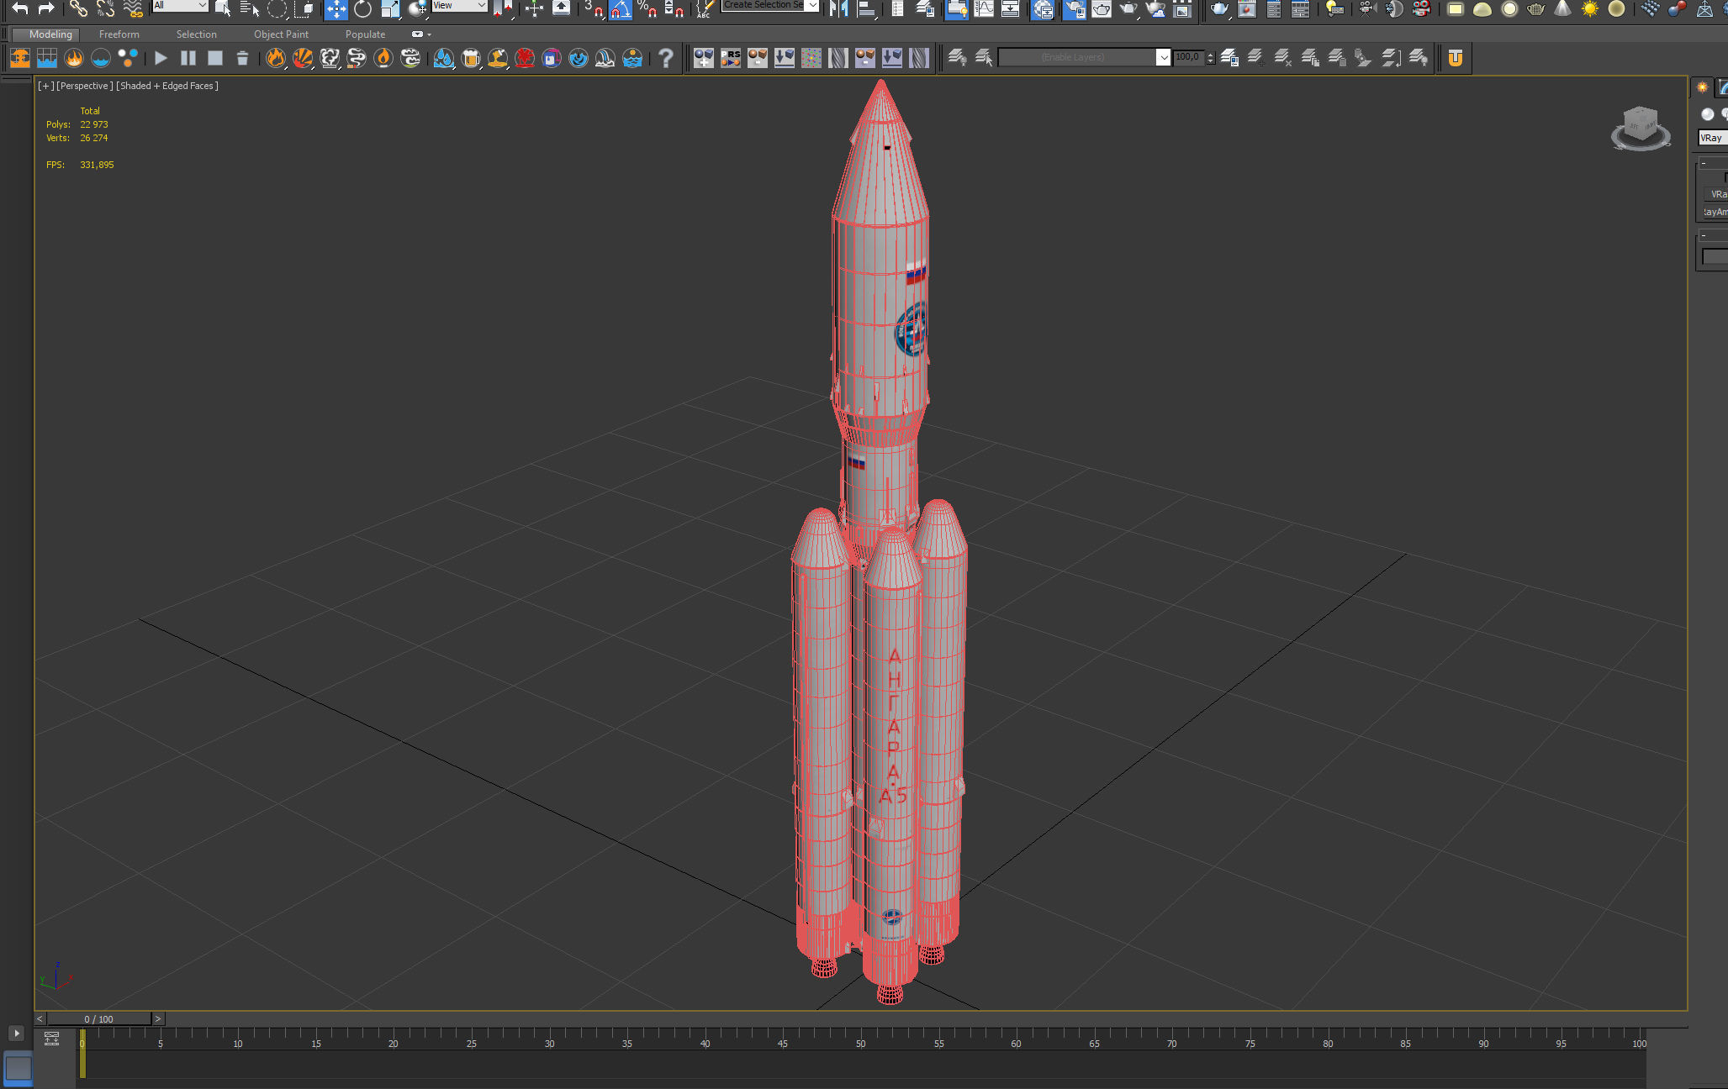Click the sun light icon
The image size is (1728, 1089).
click(x=1589, y=9)
